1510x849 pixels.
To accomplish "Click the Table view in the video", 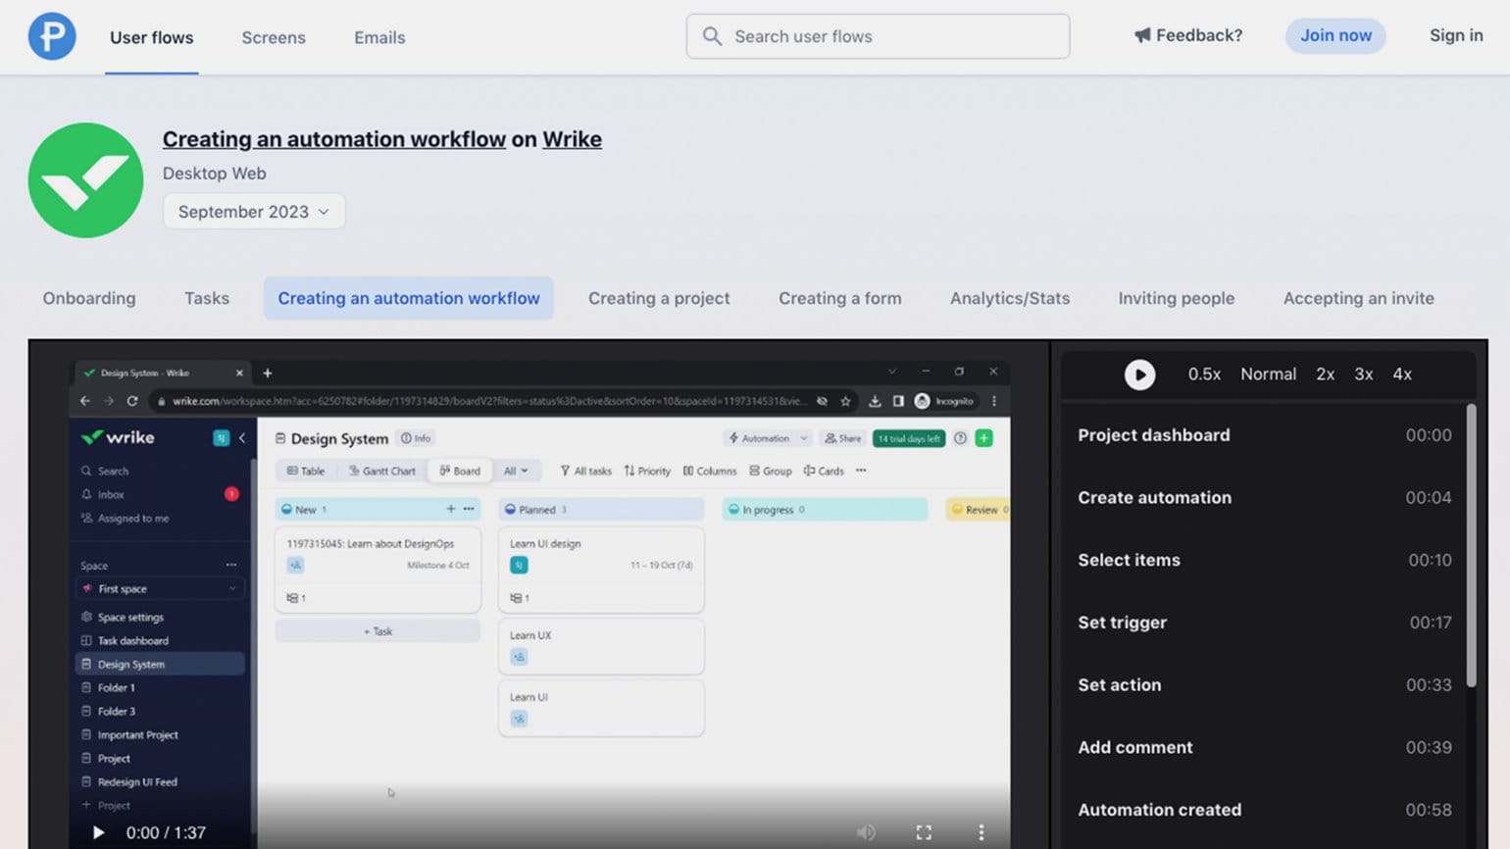I will point(305,471).
